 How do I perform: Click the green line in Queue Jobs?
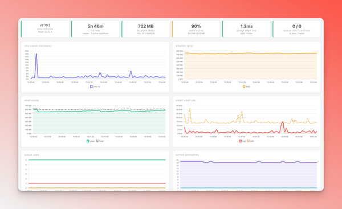(x=97, y=160)
